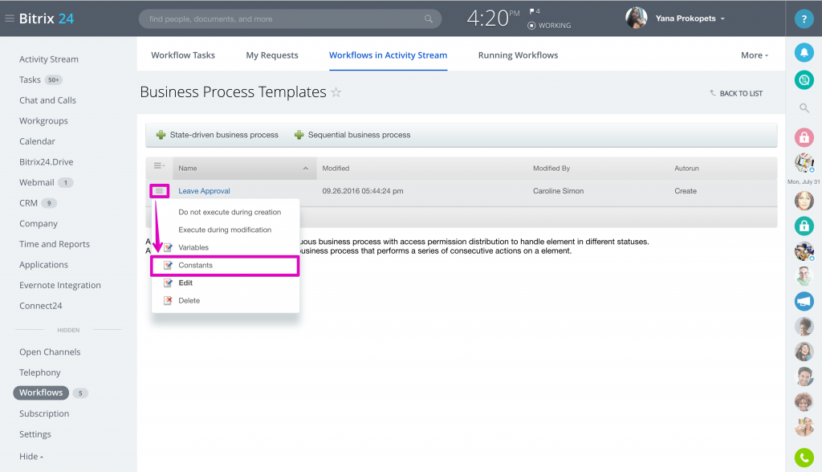The width and height of the screenshot is (822, 472).
Task: Collapse hidden items with Hide
Action: 31,456
